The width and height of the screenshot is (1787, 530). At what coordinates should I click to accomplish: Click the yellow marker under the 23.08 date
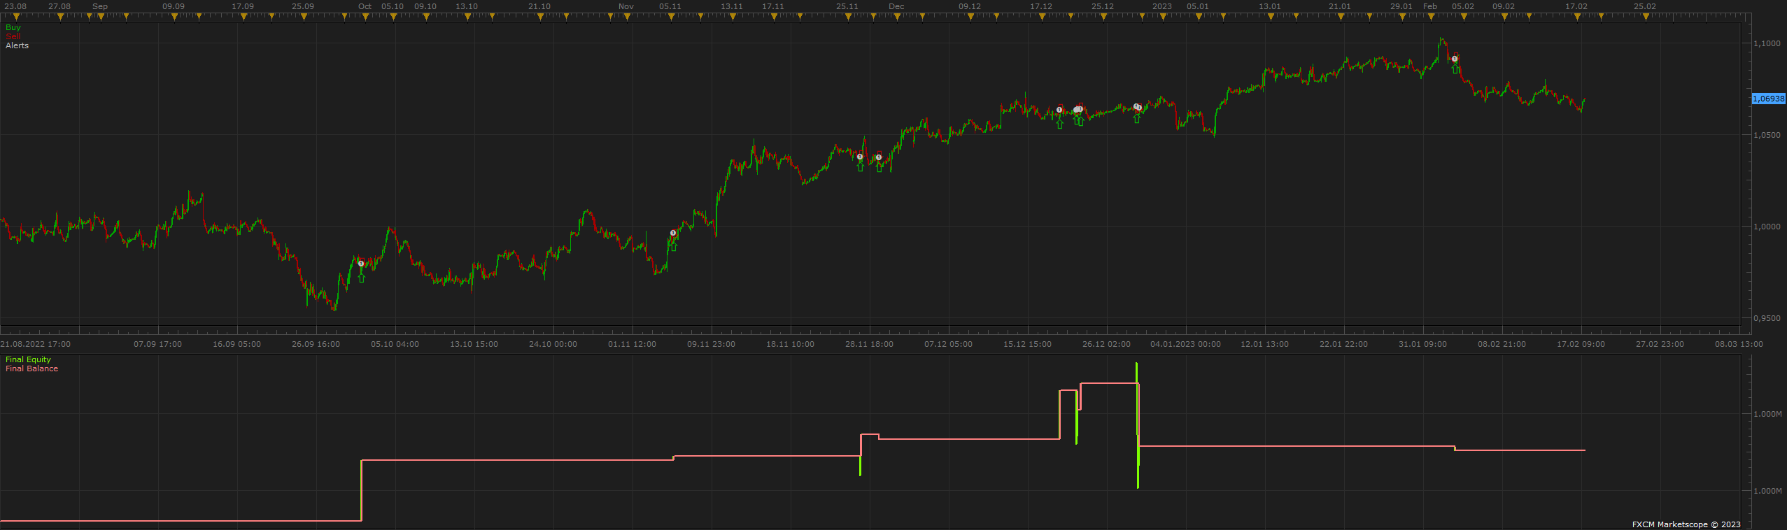pyautogui.click(x=16, y=17)
